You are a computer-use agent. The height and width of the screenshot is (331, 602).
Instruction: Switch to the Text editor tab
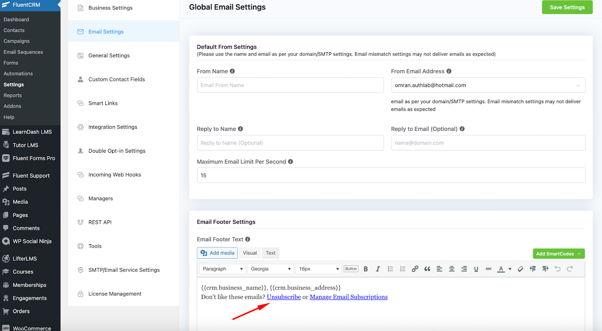[x=271, y=253]
